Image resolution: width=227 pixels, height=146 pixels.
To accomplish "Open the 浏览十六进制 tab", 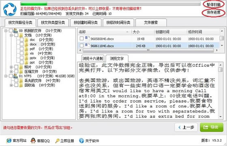I will [x=93, y=59].
